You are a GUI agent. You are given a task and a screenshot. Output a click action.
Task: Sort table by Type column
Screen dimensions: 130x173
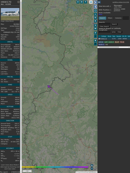coord(114,36)
